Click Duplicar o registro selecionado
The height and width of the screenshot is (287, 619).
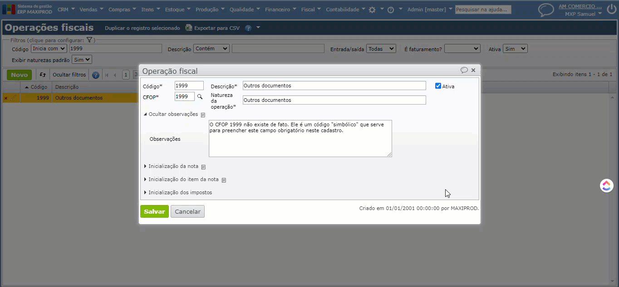click(x=142, y=28)
